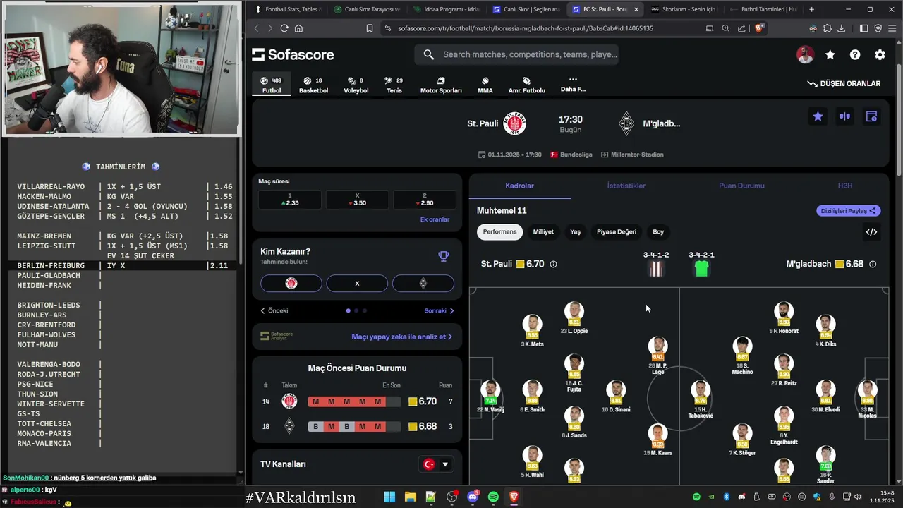Image resolution: width=903 pixels, height=508 pixels.
Task: Select odds 1 at 2.35
Action: click(290, 200)
